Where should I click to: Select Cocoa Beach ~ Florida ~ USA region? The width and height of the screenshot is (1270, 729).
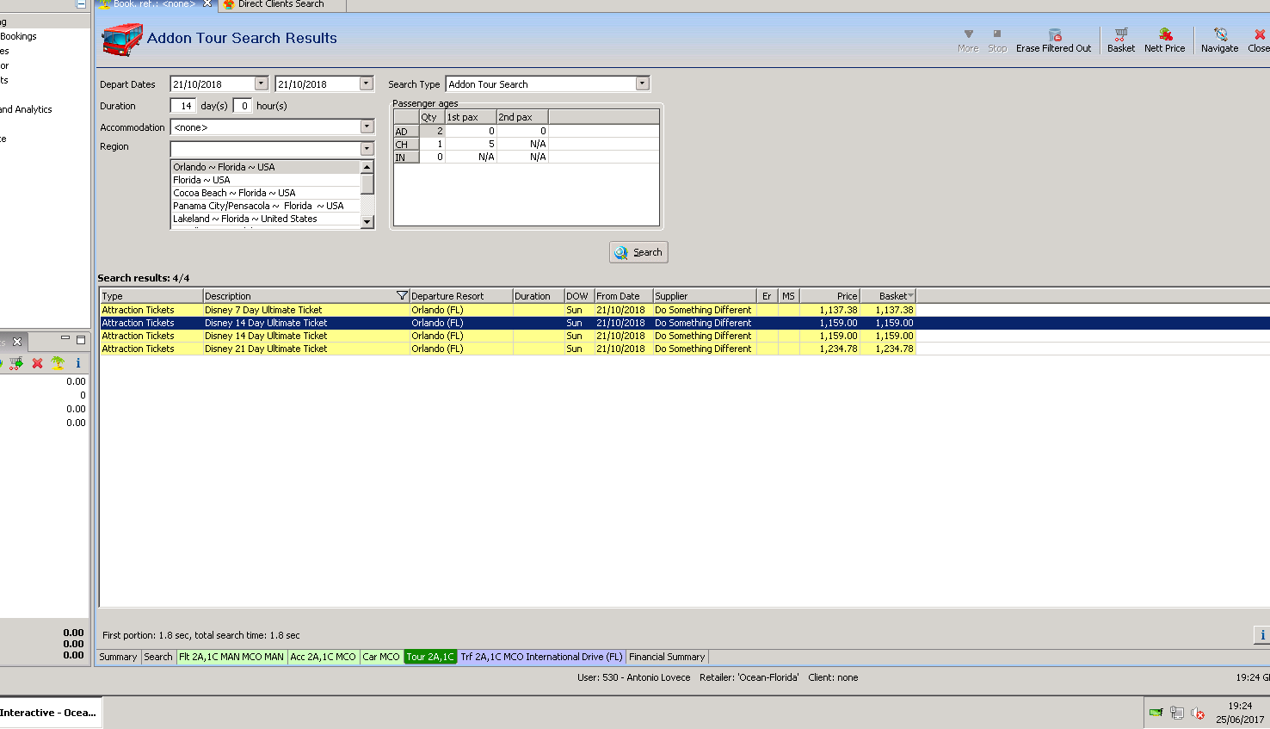point(265,193)
